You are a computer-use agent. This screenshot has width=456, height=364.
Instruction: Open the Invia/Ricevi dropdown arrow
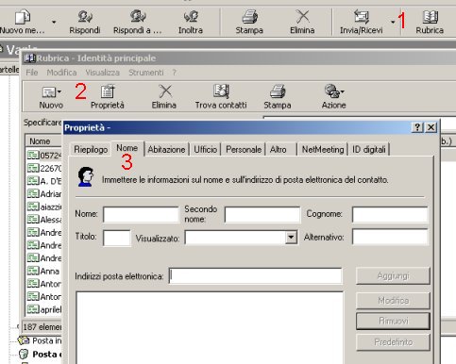[393, 22]
